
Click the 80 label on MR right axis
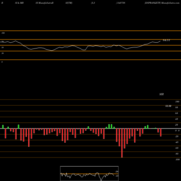177,108
